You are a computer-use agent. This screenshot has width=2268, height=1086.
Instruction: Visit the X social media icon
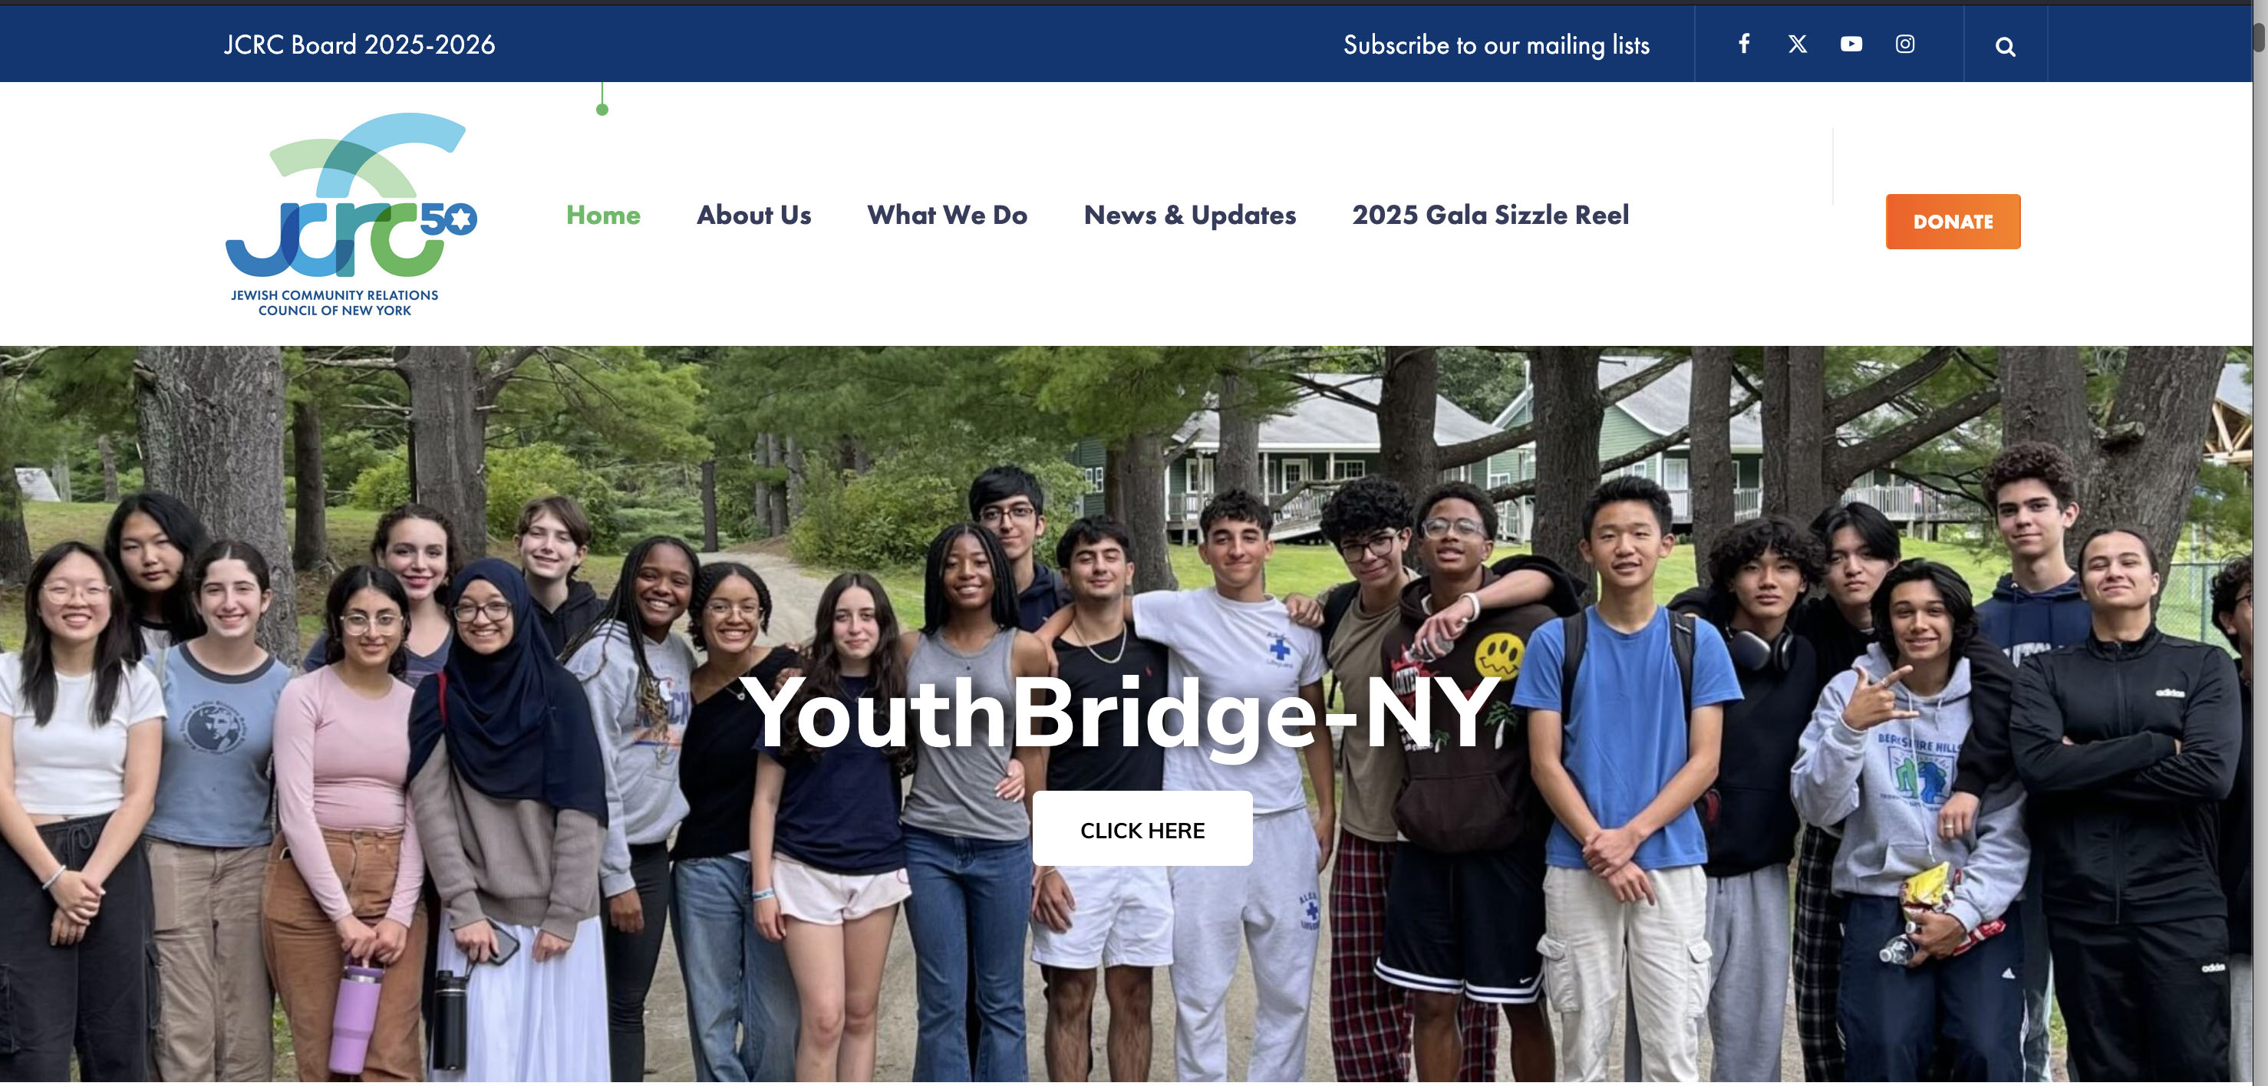point(1797,44)
